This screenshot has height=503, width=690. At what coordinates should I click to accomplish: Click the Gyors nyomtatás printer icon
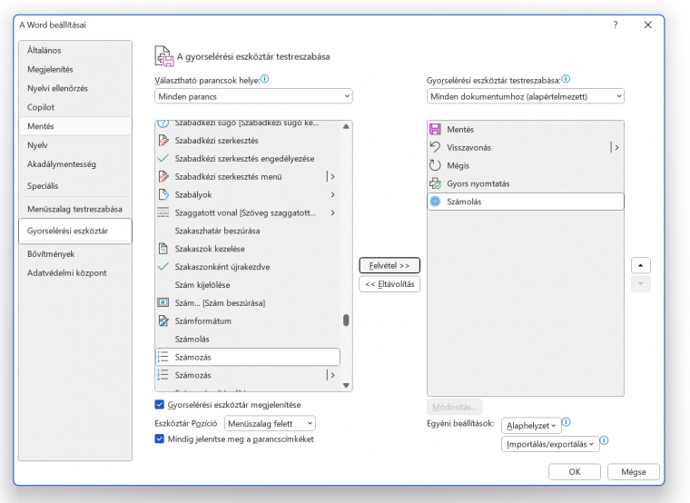pyautogui.click(x=435, y=183)
